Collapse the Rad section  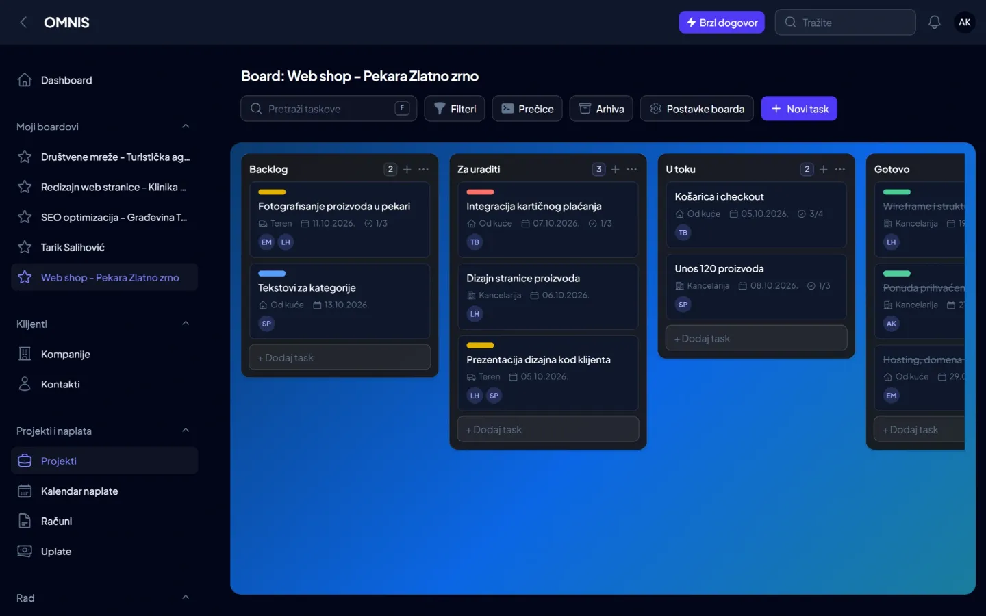(186, 598)
